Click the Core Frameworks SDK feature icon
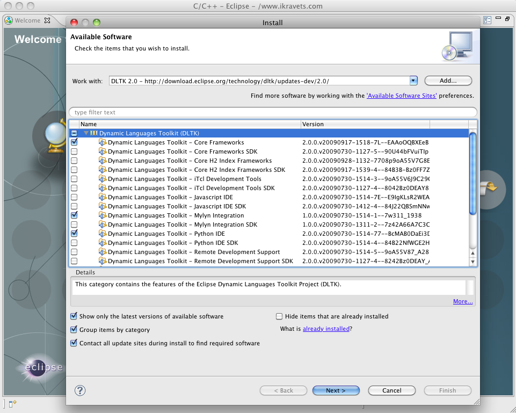 (x=103, y=151)
